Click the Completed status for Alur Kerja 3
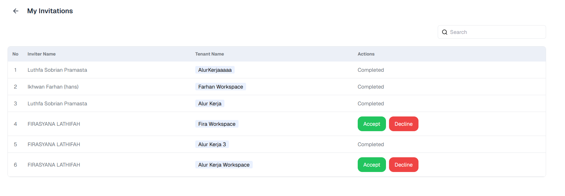565x196 pixels. click(371, 144)
